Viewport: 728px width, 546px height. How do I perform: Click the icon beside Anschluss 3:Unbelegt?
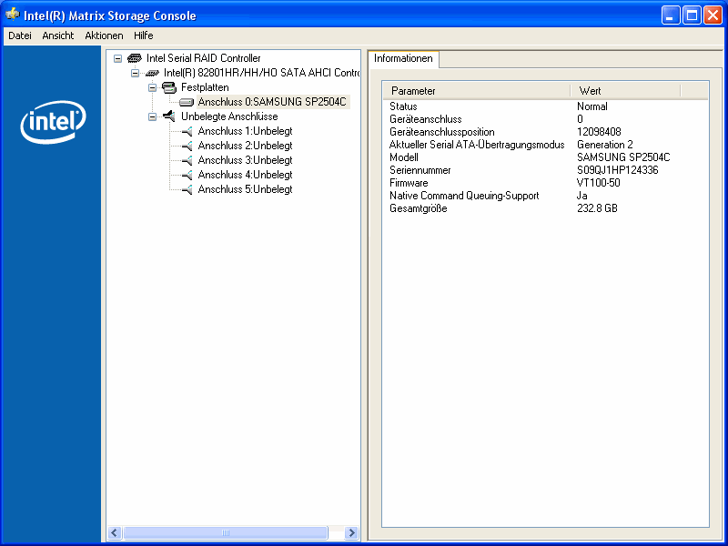tap(187, 160)
